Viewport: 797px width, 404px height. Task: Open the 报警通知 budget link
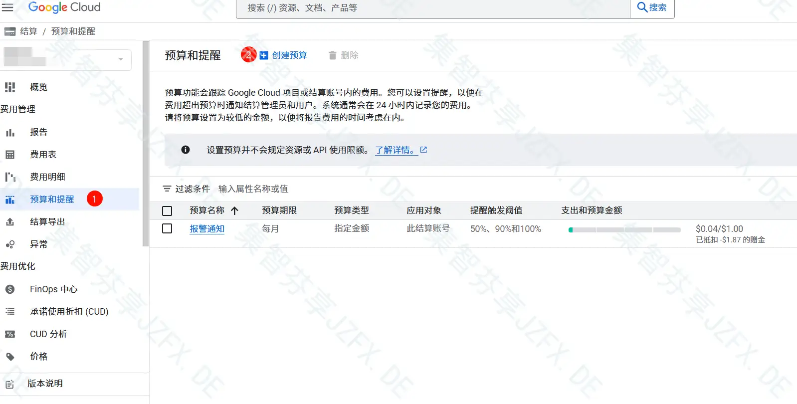click(207, 229)
